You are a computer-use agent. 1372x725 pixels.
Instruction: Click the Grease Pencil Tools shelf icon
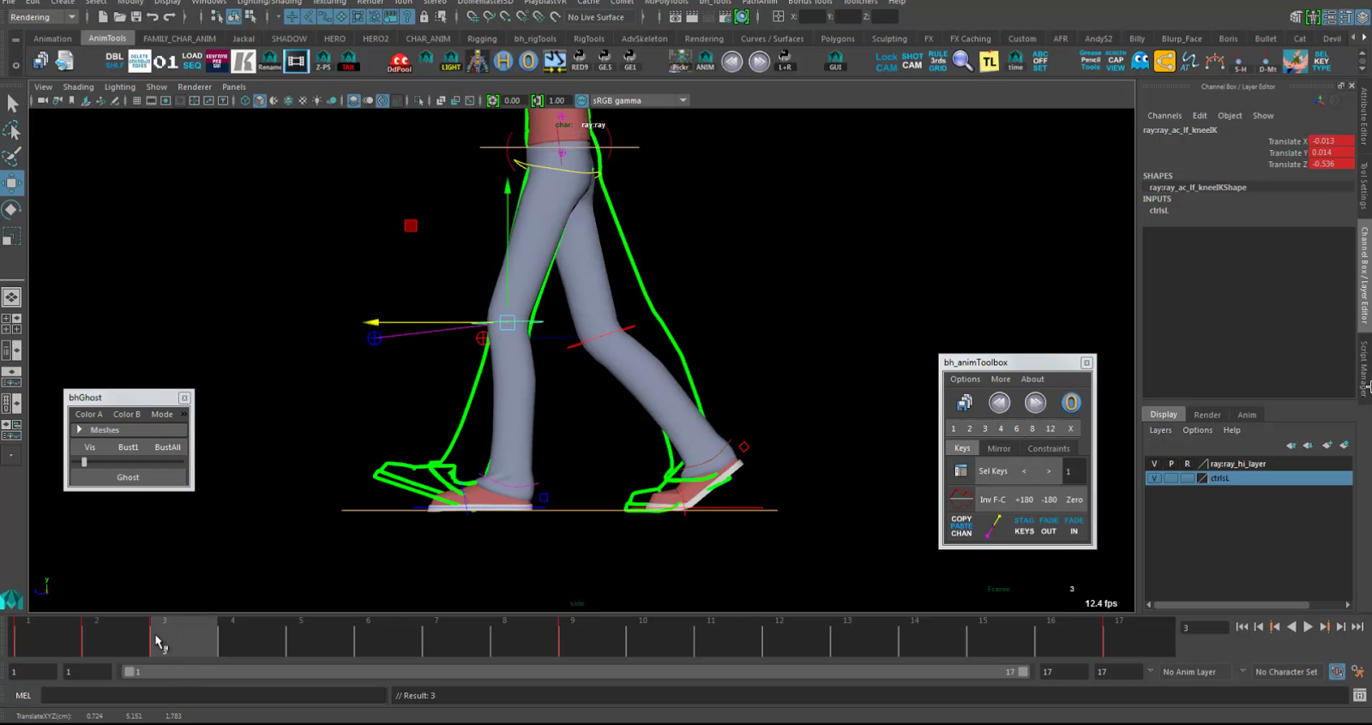click(1090, 61)
